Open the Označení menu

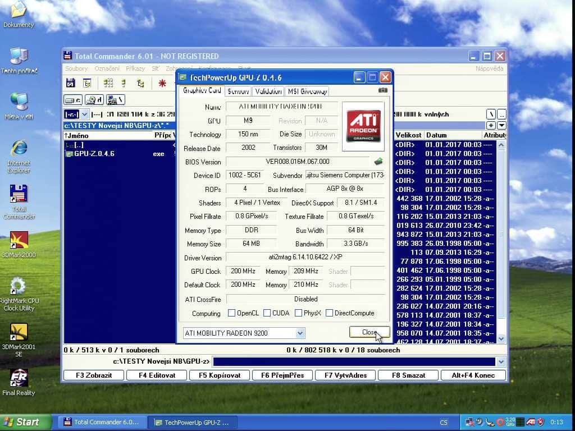pos(107,68)
